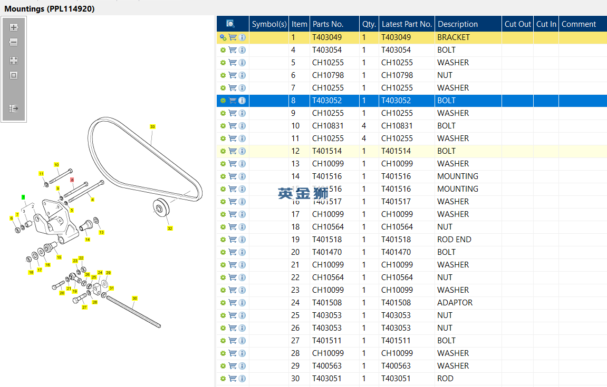Screen dimensions: 607x387
Task: Click the single-square fit view icon
Action: 14,75
